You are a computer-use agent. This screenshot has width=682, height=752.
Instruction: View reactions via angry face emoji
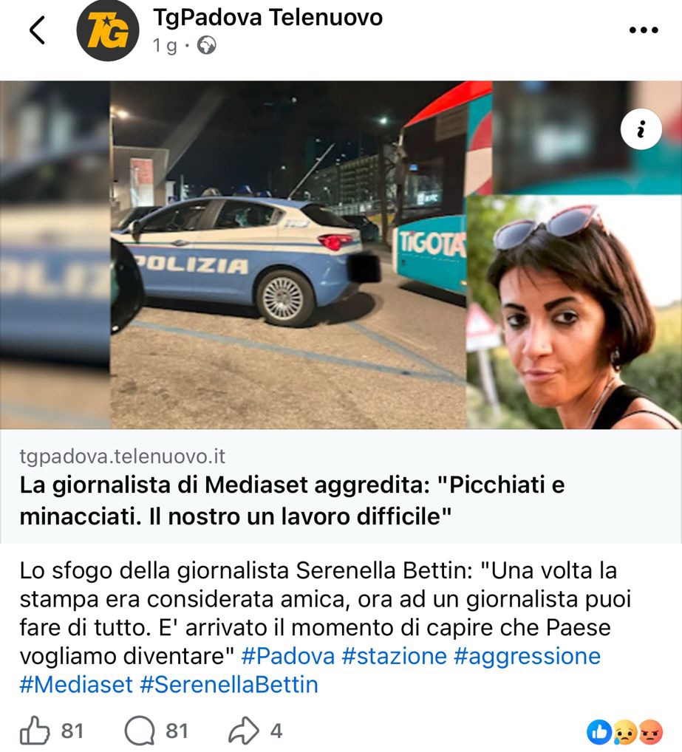pyautogui.click(x=651, y=732)
